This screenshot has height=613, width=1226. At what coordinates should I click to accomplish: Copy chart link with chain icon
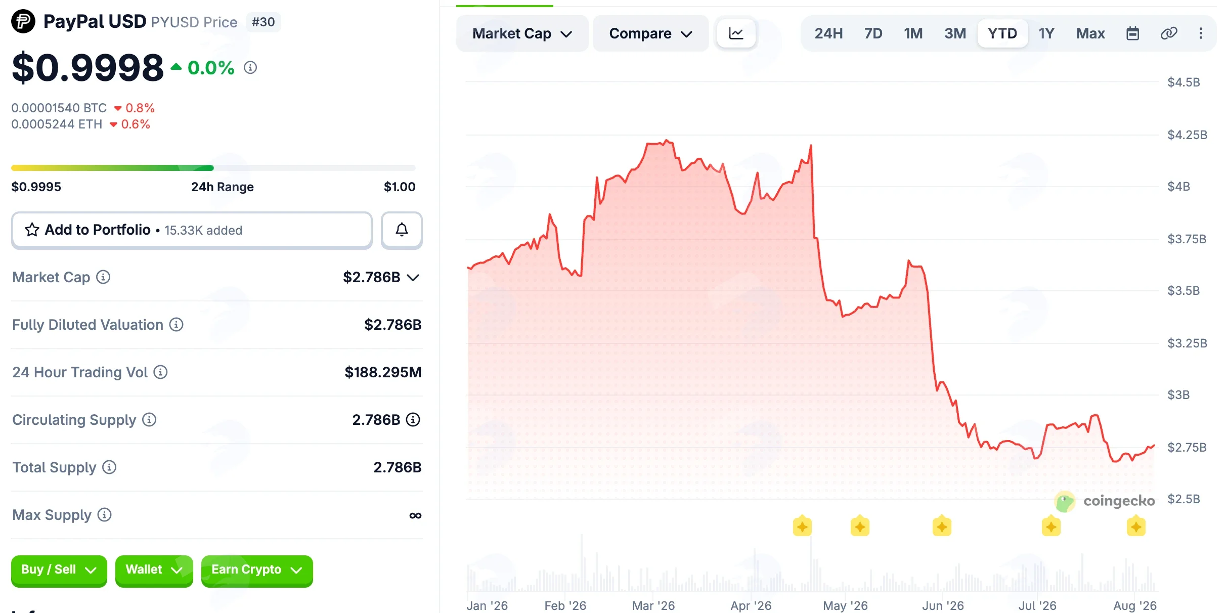(x=1168, y=33)
